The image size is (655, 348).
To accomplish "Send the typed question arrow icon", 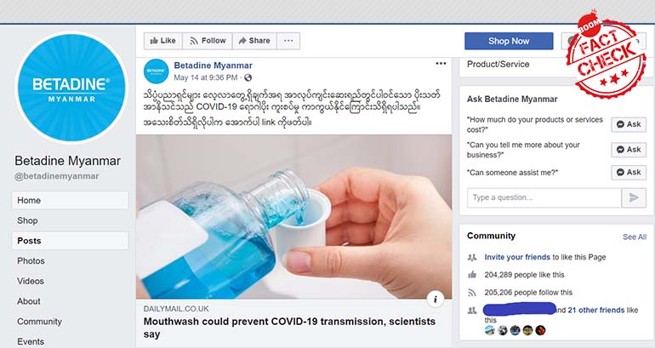I will [634, 197].
